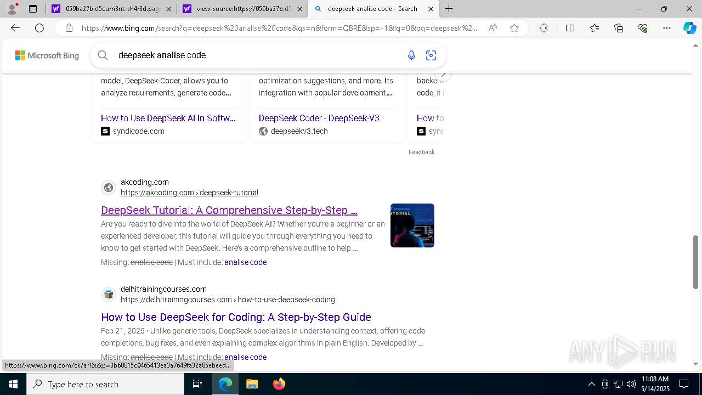Open the notification center icon
The height and width of the screenshot is (395, 702).
coord(684,384)
